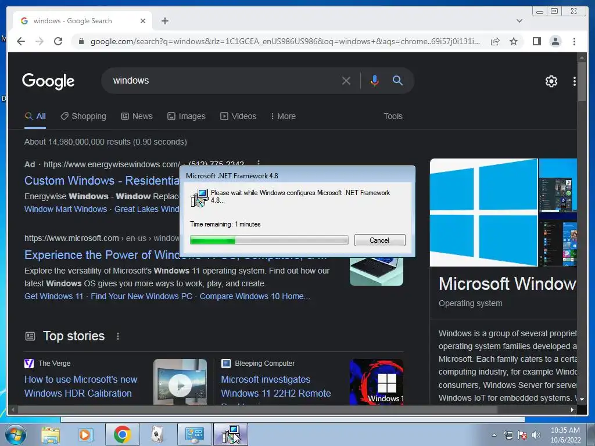Cancel the .NET Framework configuration
This screenshot has width=595, height=446.
[x=379, y=240]
